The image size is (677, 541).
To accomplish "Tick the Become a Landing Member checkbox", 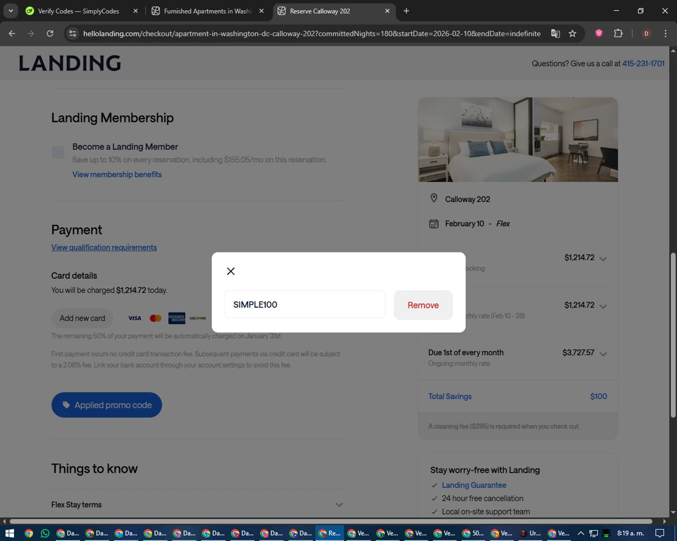I will click(58, 152).
